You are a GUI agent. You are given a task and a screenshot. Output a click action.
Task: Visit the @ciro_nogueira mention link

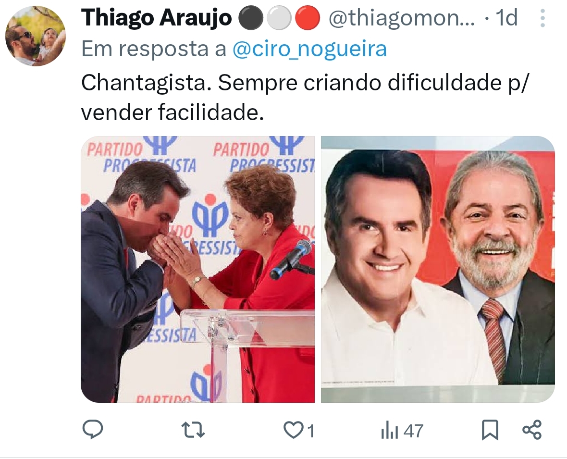point(309,49)
